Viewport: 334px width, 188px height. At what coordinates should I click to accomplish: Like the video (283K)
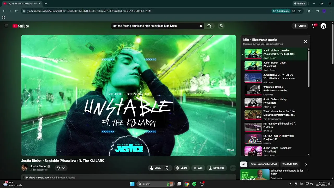point(155,168)
